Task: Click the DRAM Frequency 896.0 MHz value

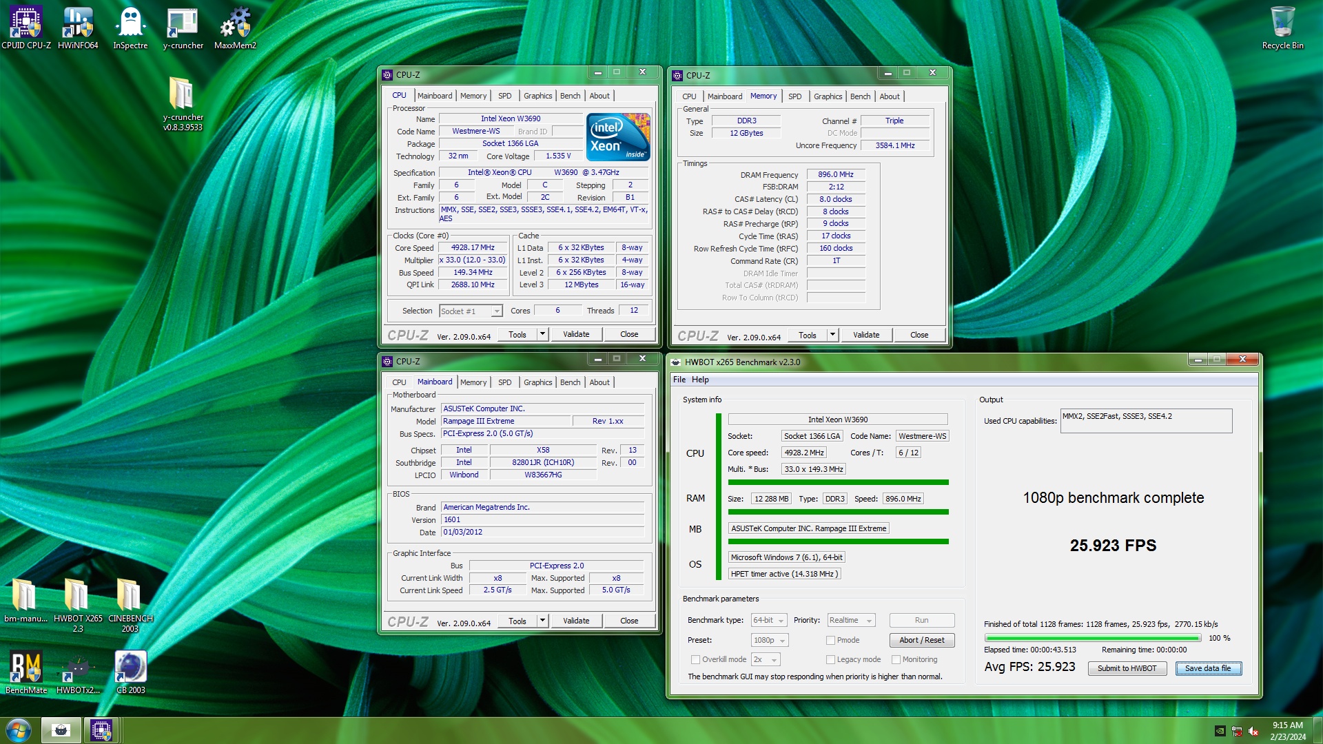Action: pos(836,174)
